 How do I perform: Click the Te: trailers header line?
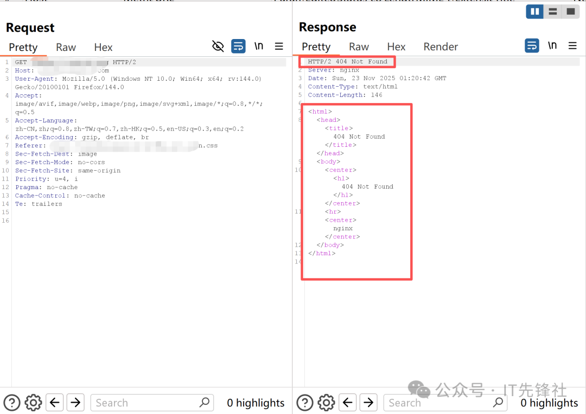tap(39, 204)
